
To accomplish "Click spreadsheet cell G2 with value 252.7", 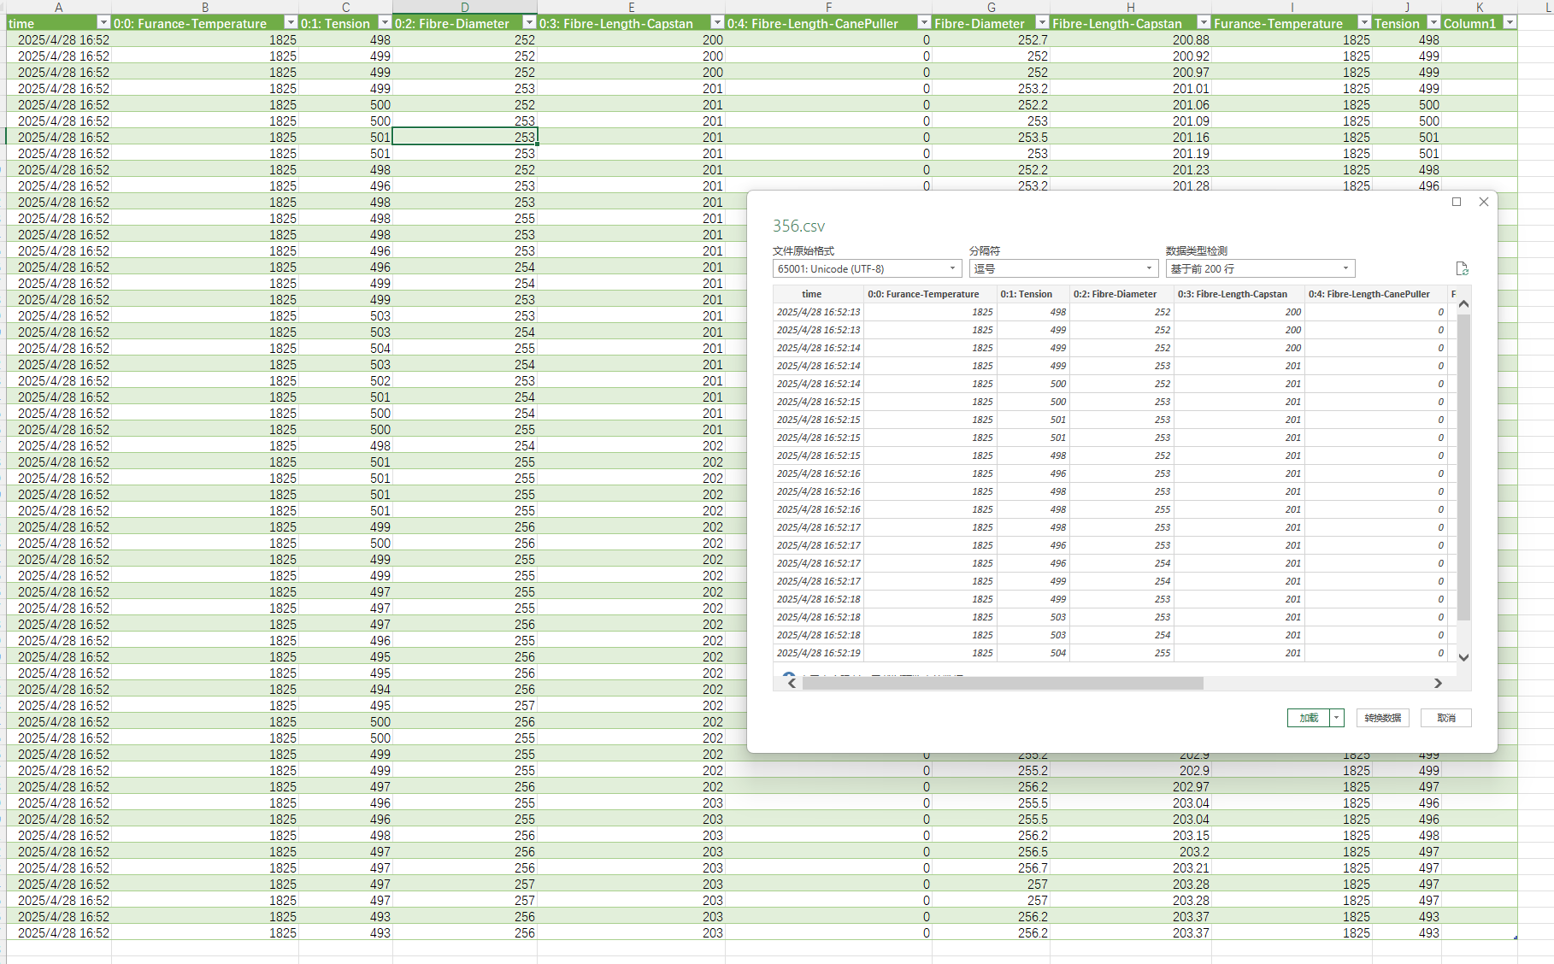I will click(991, 40).
